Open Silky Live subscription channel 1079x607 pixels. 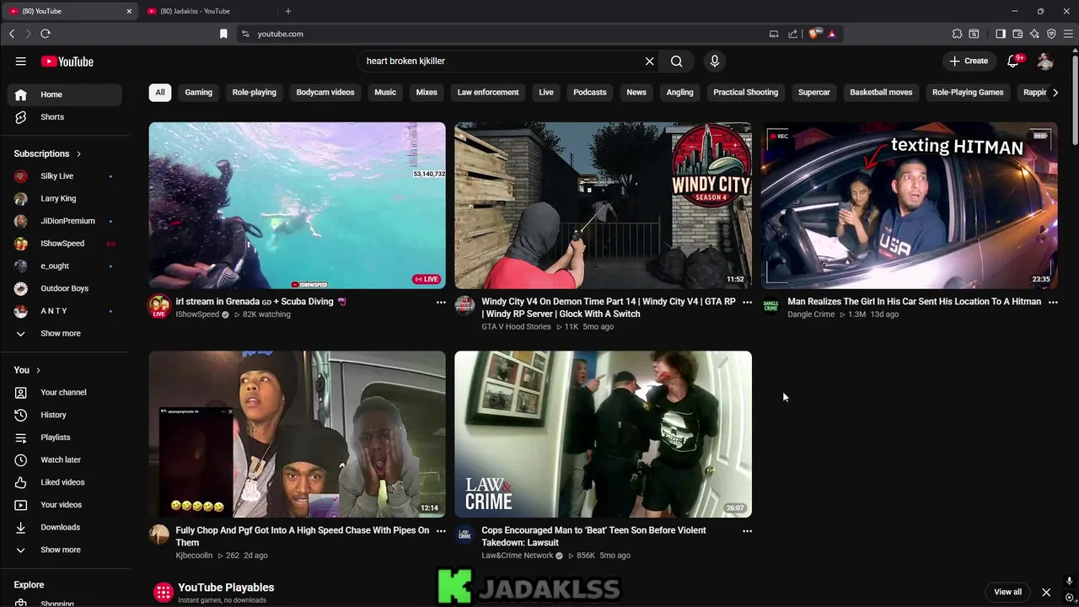65,176
